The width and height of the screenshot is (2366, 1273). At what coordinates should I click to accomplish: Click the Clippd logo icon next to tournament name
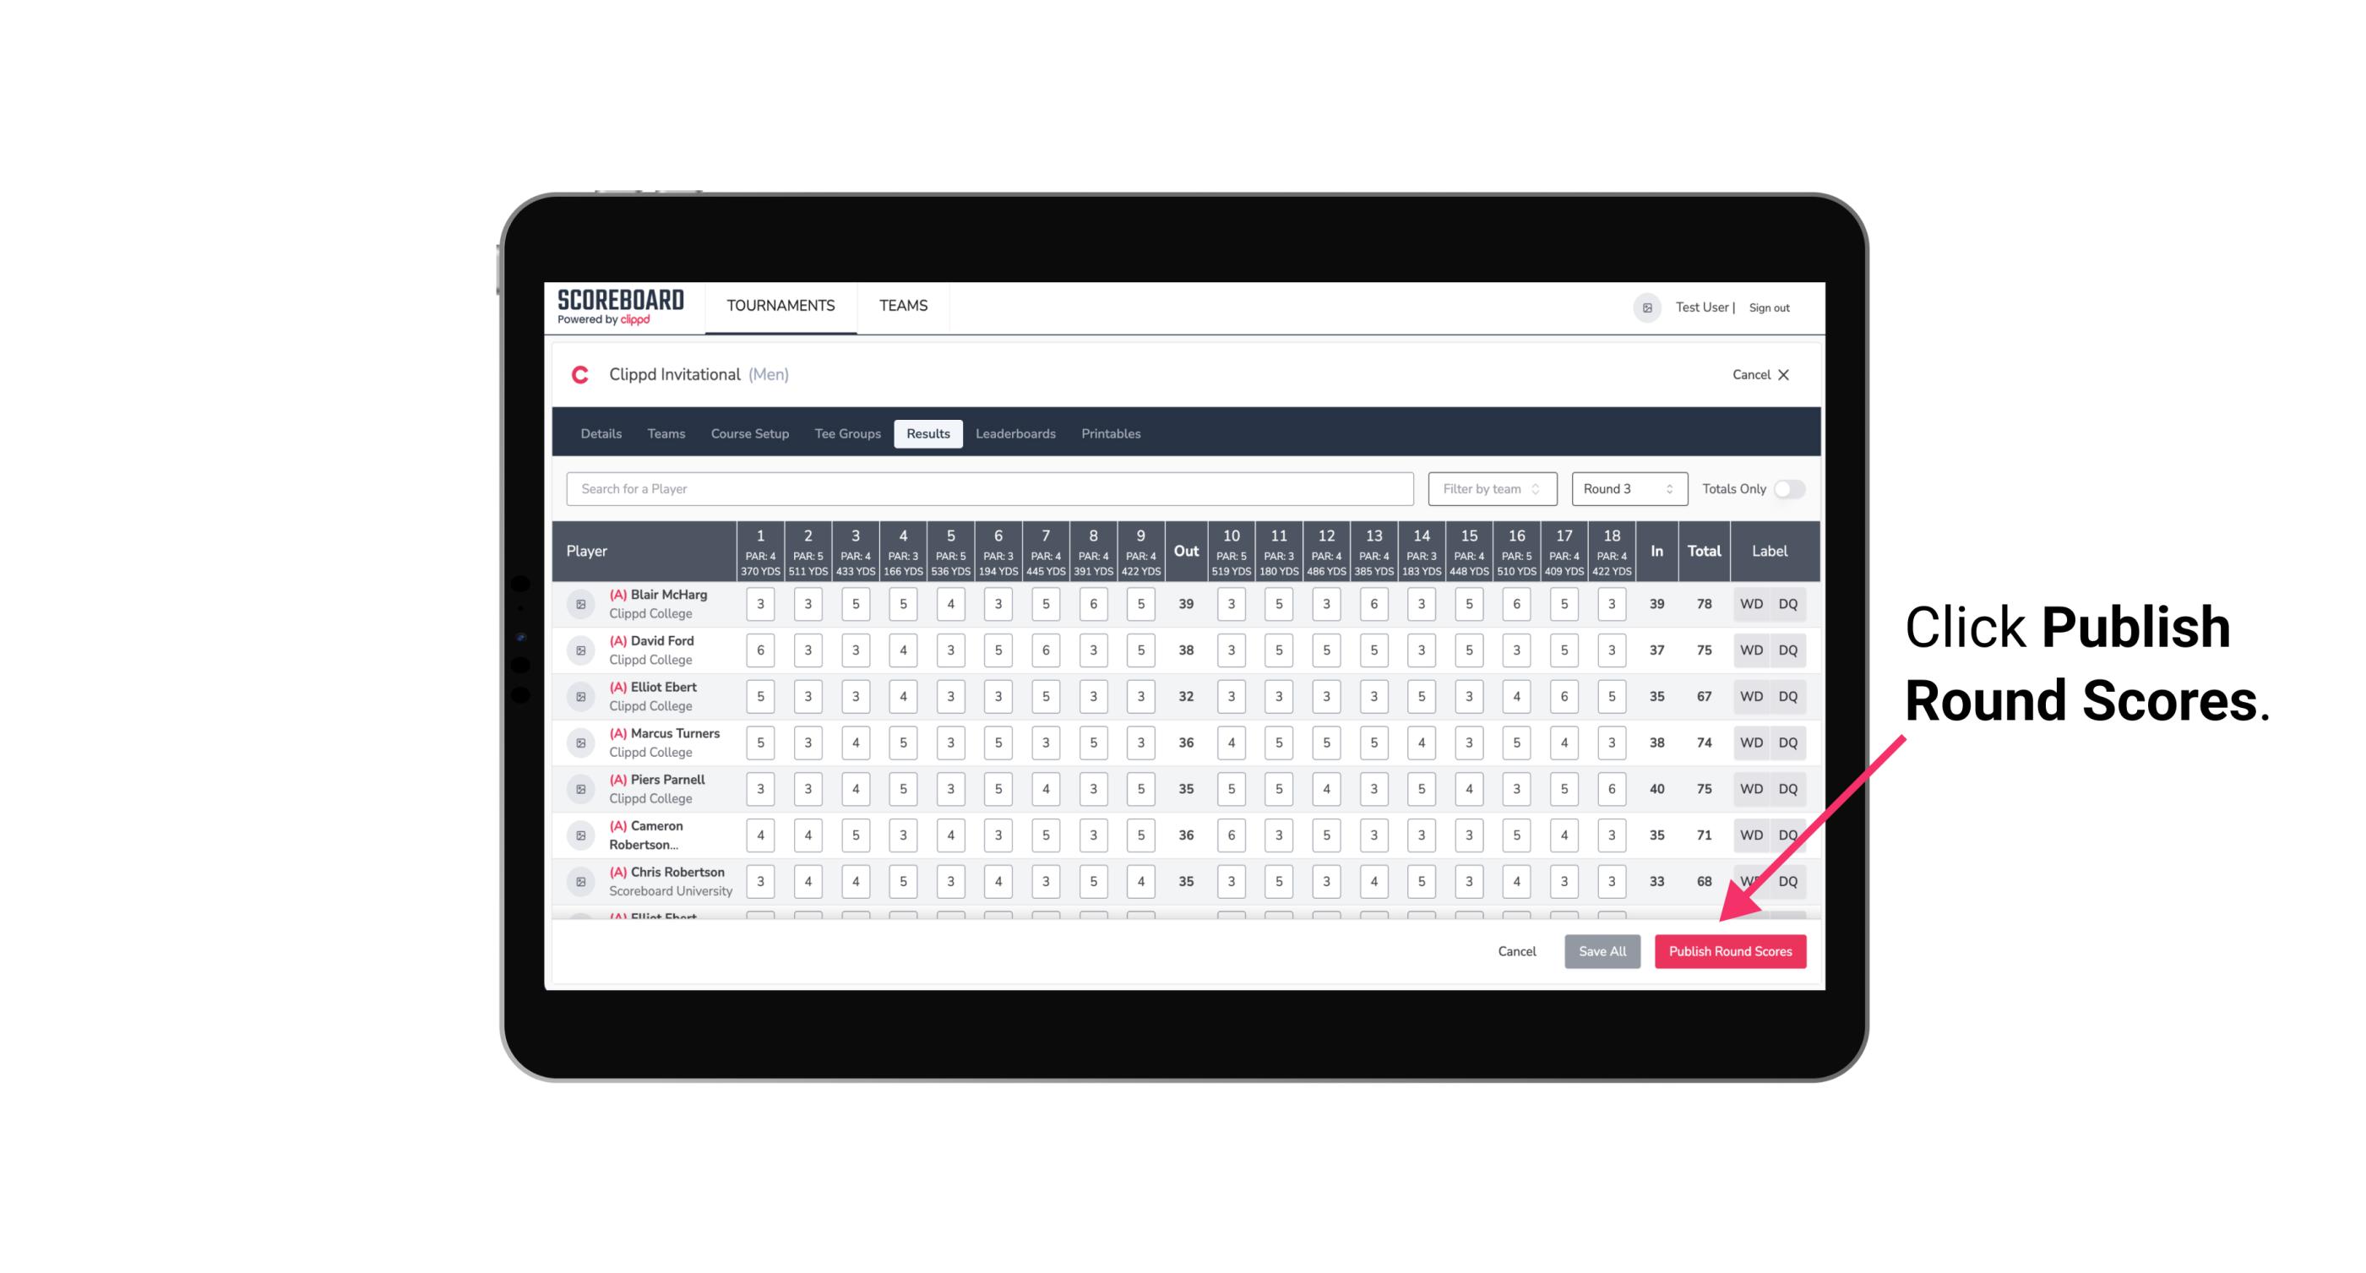pyautogui.click(x=583, y=375)
